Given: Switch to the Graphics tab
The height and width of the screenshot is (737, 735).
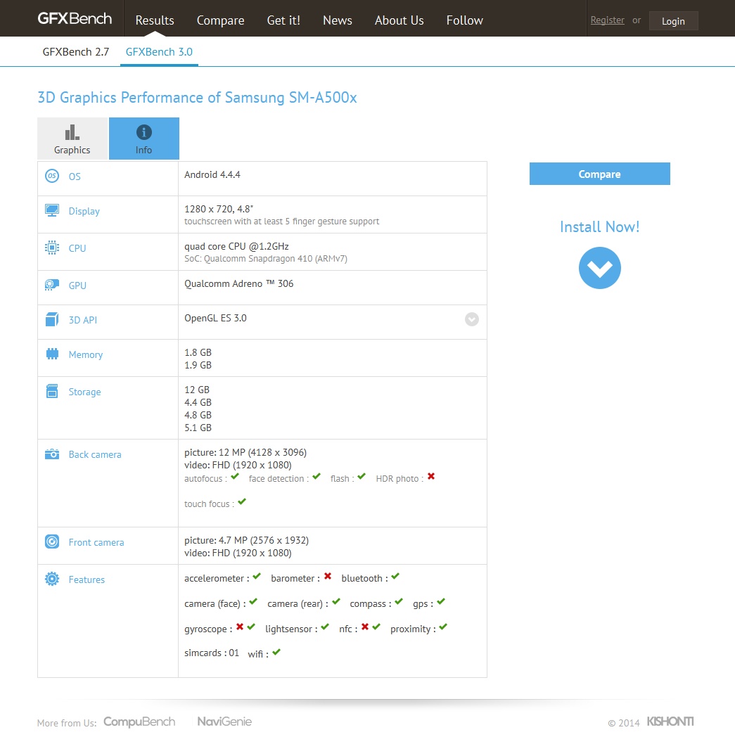Looking at the screenshot, I should 72,139.
